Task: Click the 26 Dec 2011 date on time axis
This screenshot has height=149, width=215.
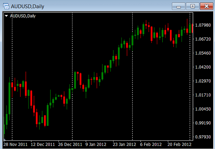Action: (70, 144)
